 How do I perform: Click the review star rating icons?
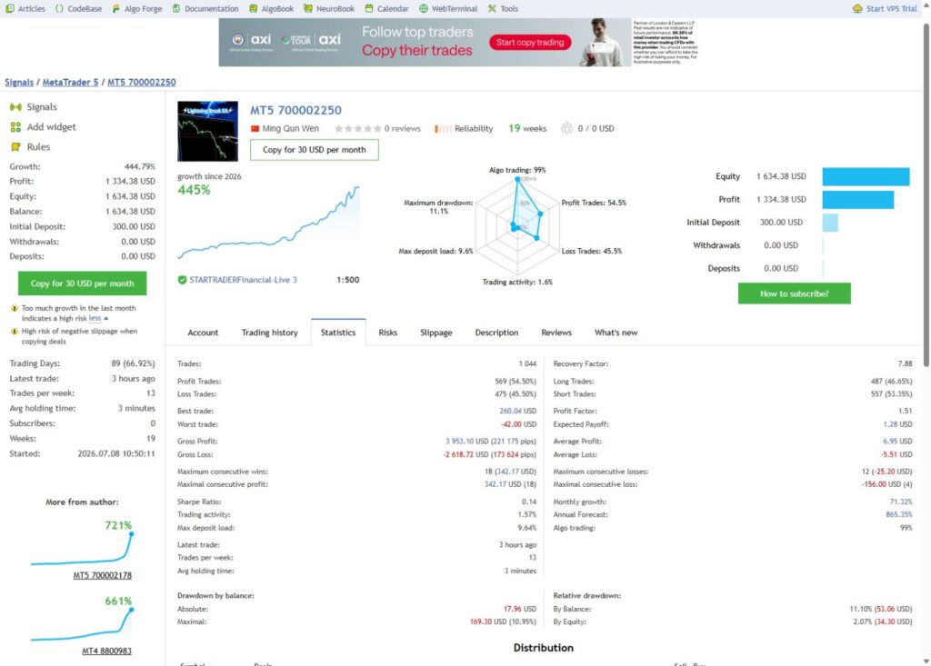tap(357, 128)
